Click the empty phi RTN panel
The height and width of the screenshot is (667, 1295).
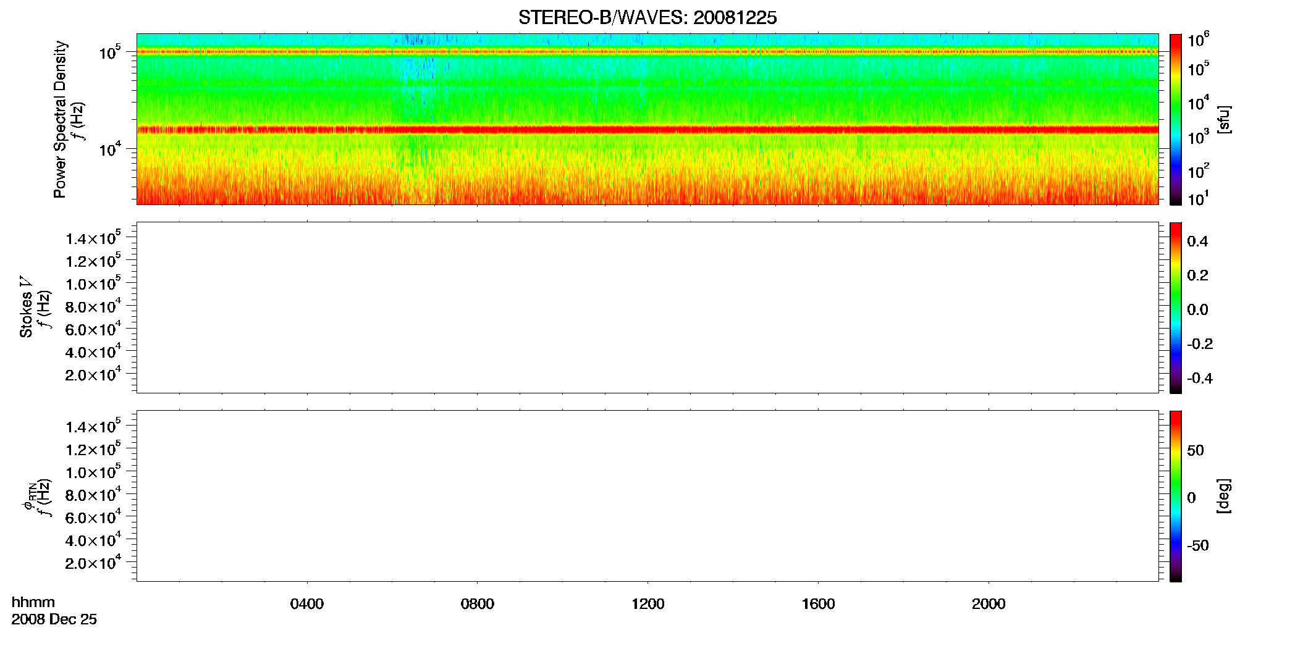click(647, 496)
